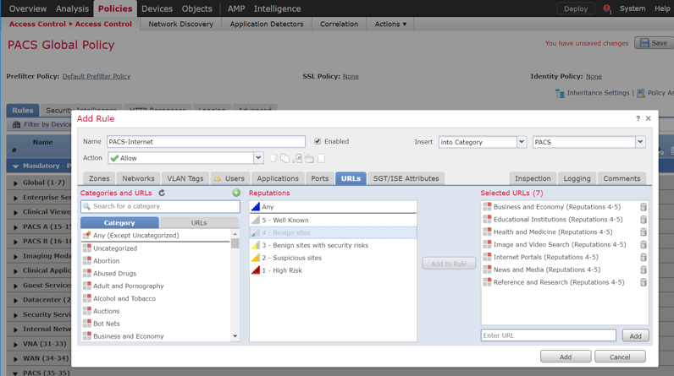Switch to the URLs toggle under Categories

coord(199,223)
